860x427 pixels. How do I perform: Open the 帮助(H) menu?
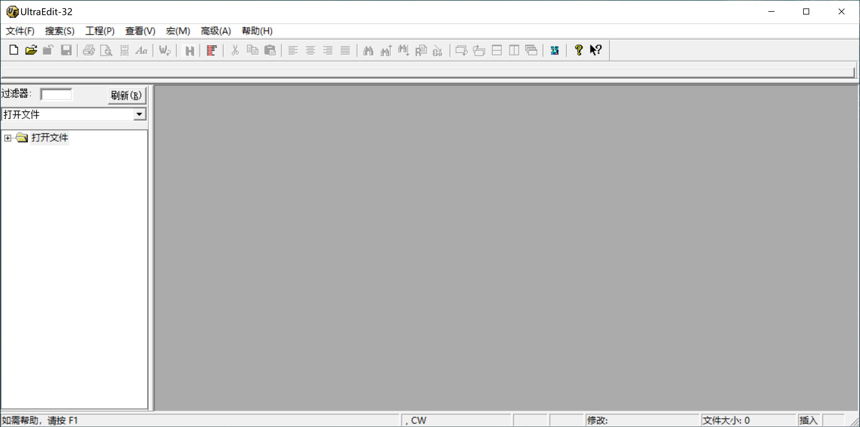[x=257, y=31]
